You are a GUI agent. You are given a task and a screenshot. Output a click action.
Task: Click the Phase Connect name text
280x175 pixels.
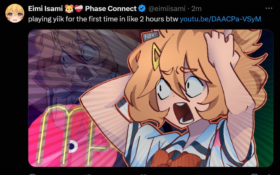click(x=111, y=8)
